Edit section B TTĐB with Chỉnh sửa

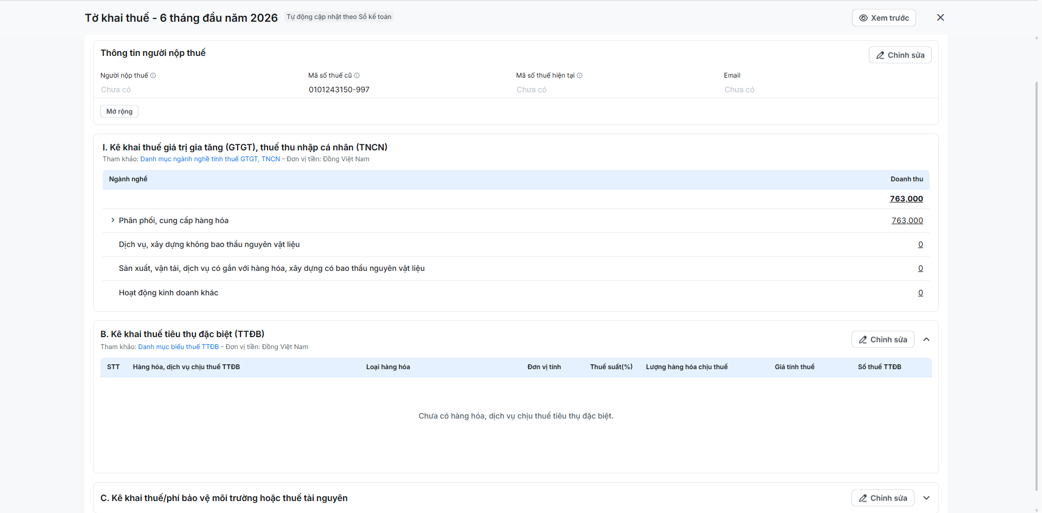pyautogui.click(x=883, y=339)
